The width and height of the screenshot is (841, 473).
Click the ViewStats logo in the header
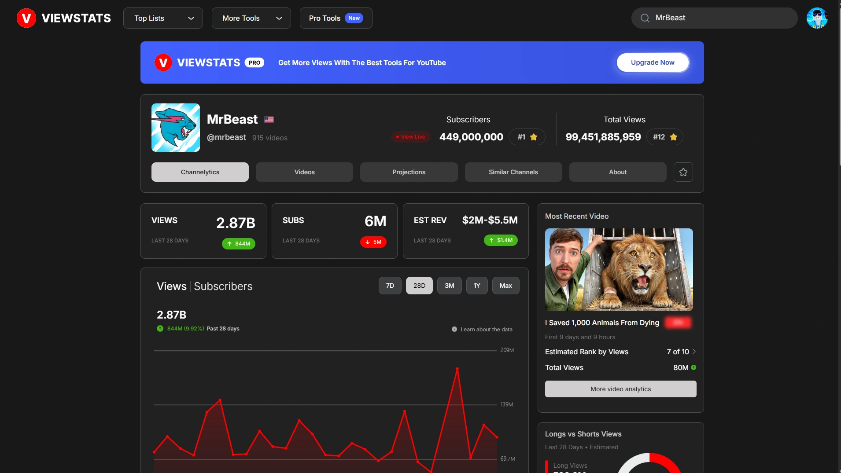coord(64,18)
